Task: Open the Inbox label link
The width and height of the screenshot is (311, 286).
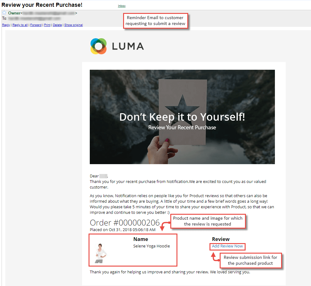Action: click(122, 6)
